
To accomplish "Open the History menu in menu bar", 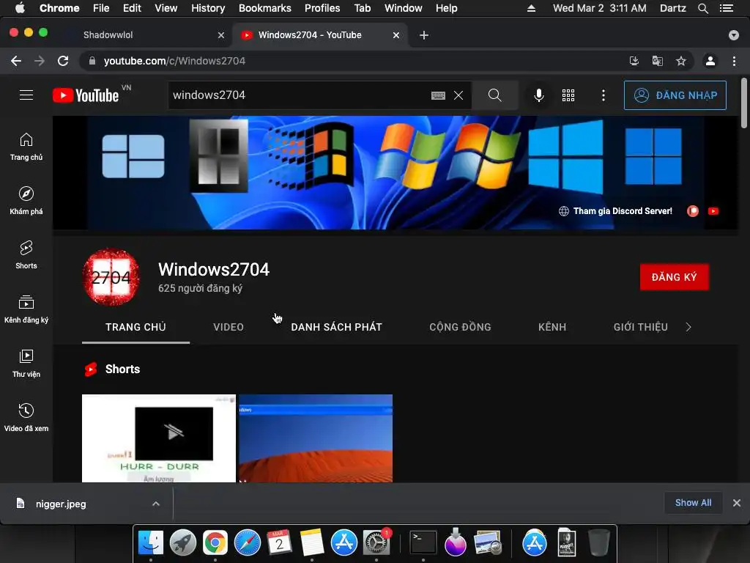I will (208, 8).
